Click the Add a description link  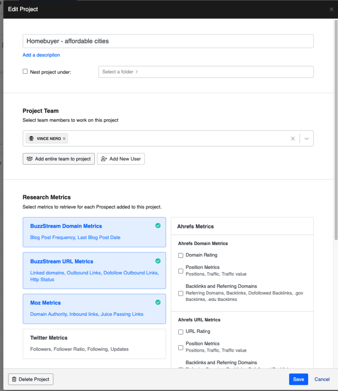(x=41, y=55)
